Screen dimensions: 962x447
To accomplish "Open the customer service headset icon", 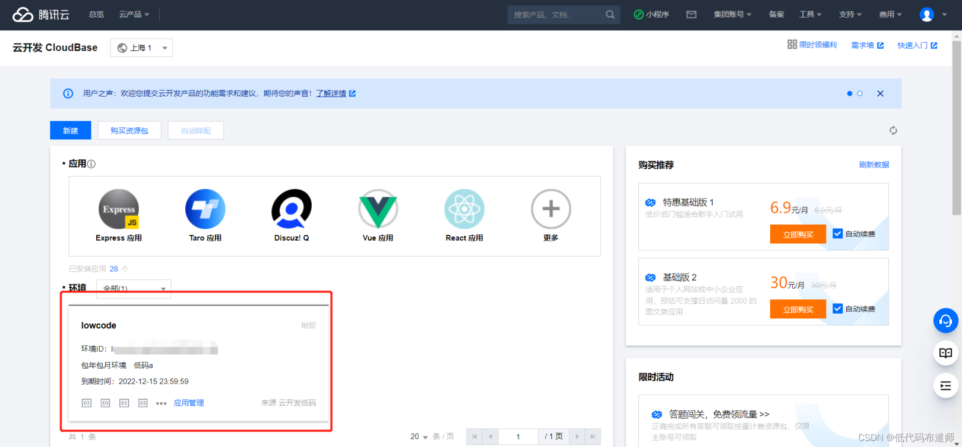I will 946,321.
